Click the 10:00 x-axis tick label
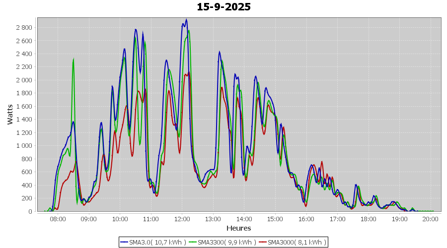Viewport: 447px width, 248px height. tap(120, 219)
